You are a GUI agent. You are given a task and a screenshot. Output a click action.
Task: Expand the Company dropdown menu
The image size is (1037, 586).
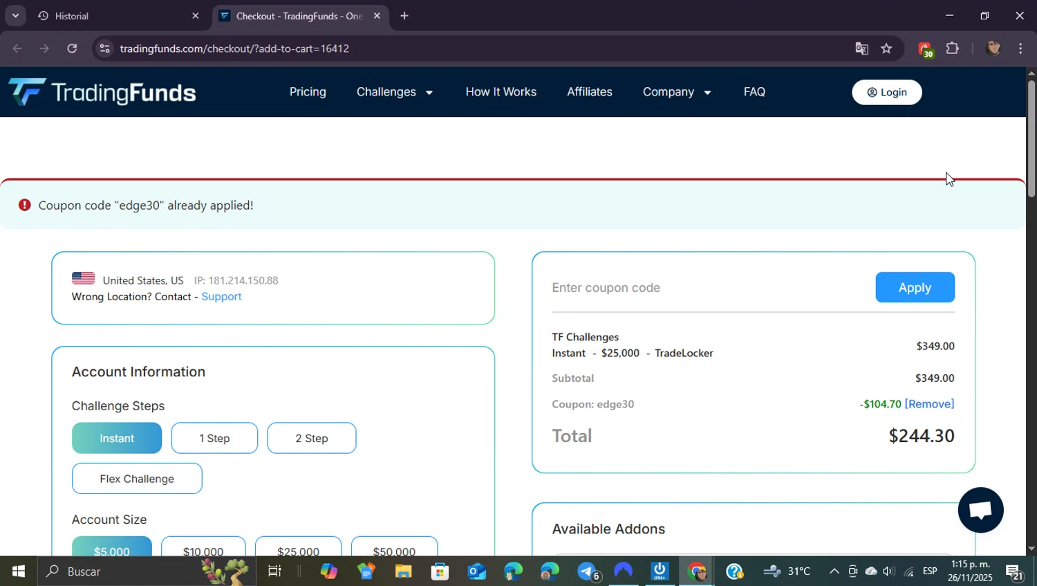coord(677,92)
